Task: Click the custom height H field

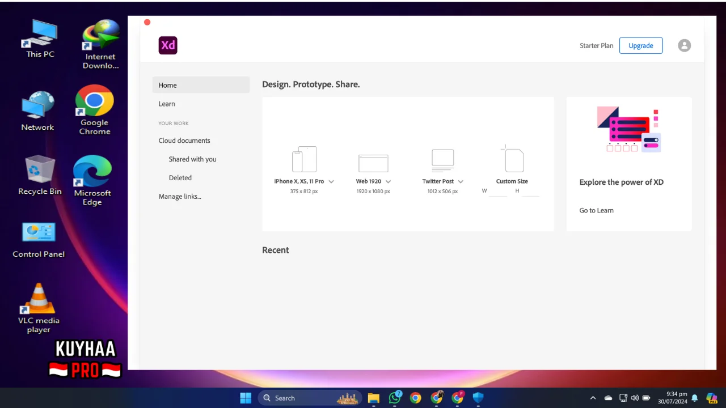Action: 530,191
